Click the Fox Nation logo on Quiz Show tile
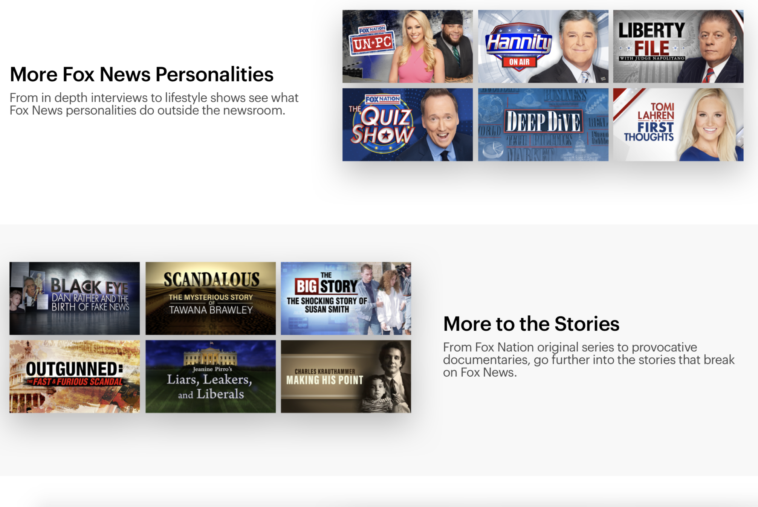The height and width of the screenshot is (507, 758). 382,99
